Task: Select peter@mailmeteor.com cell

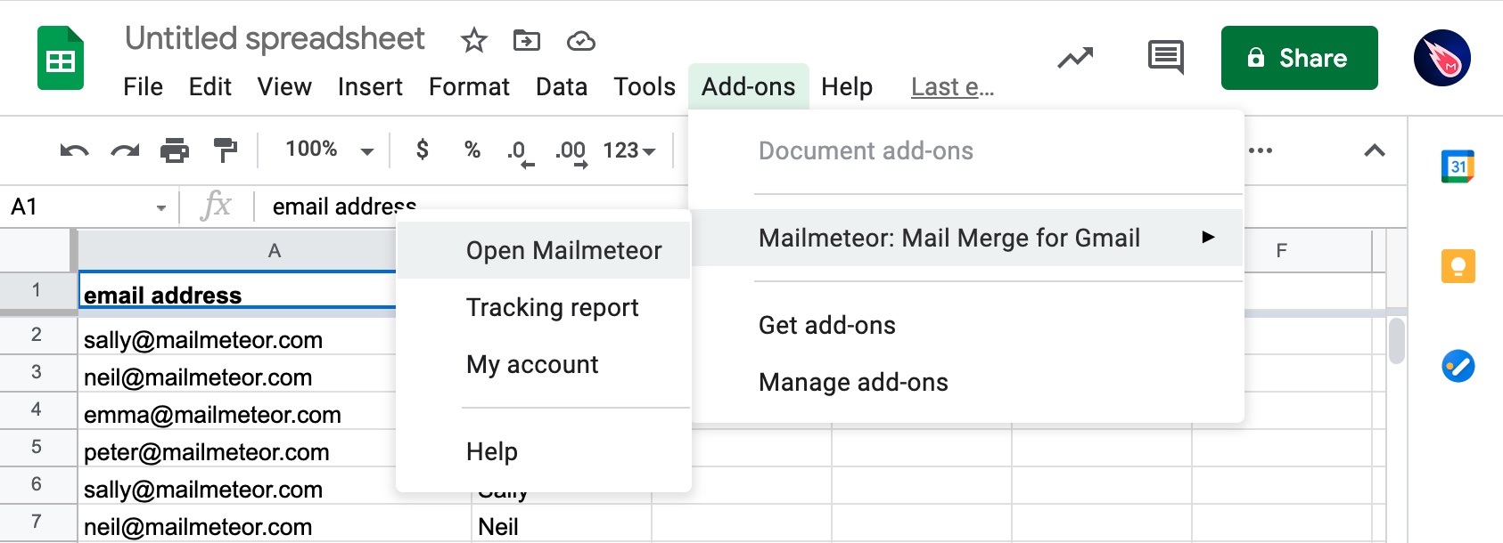Action: (x=238, y=450)
